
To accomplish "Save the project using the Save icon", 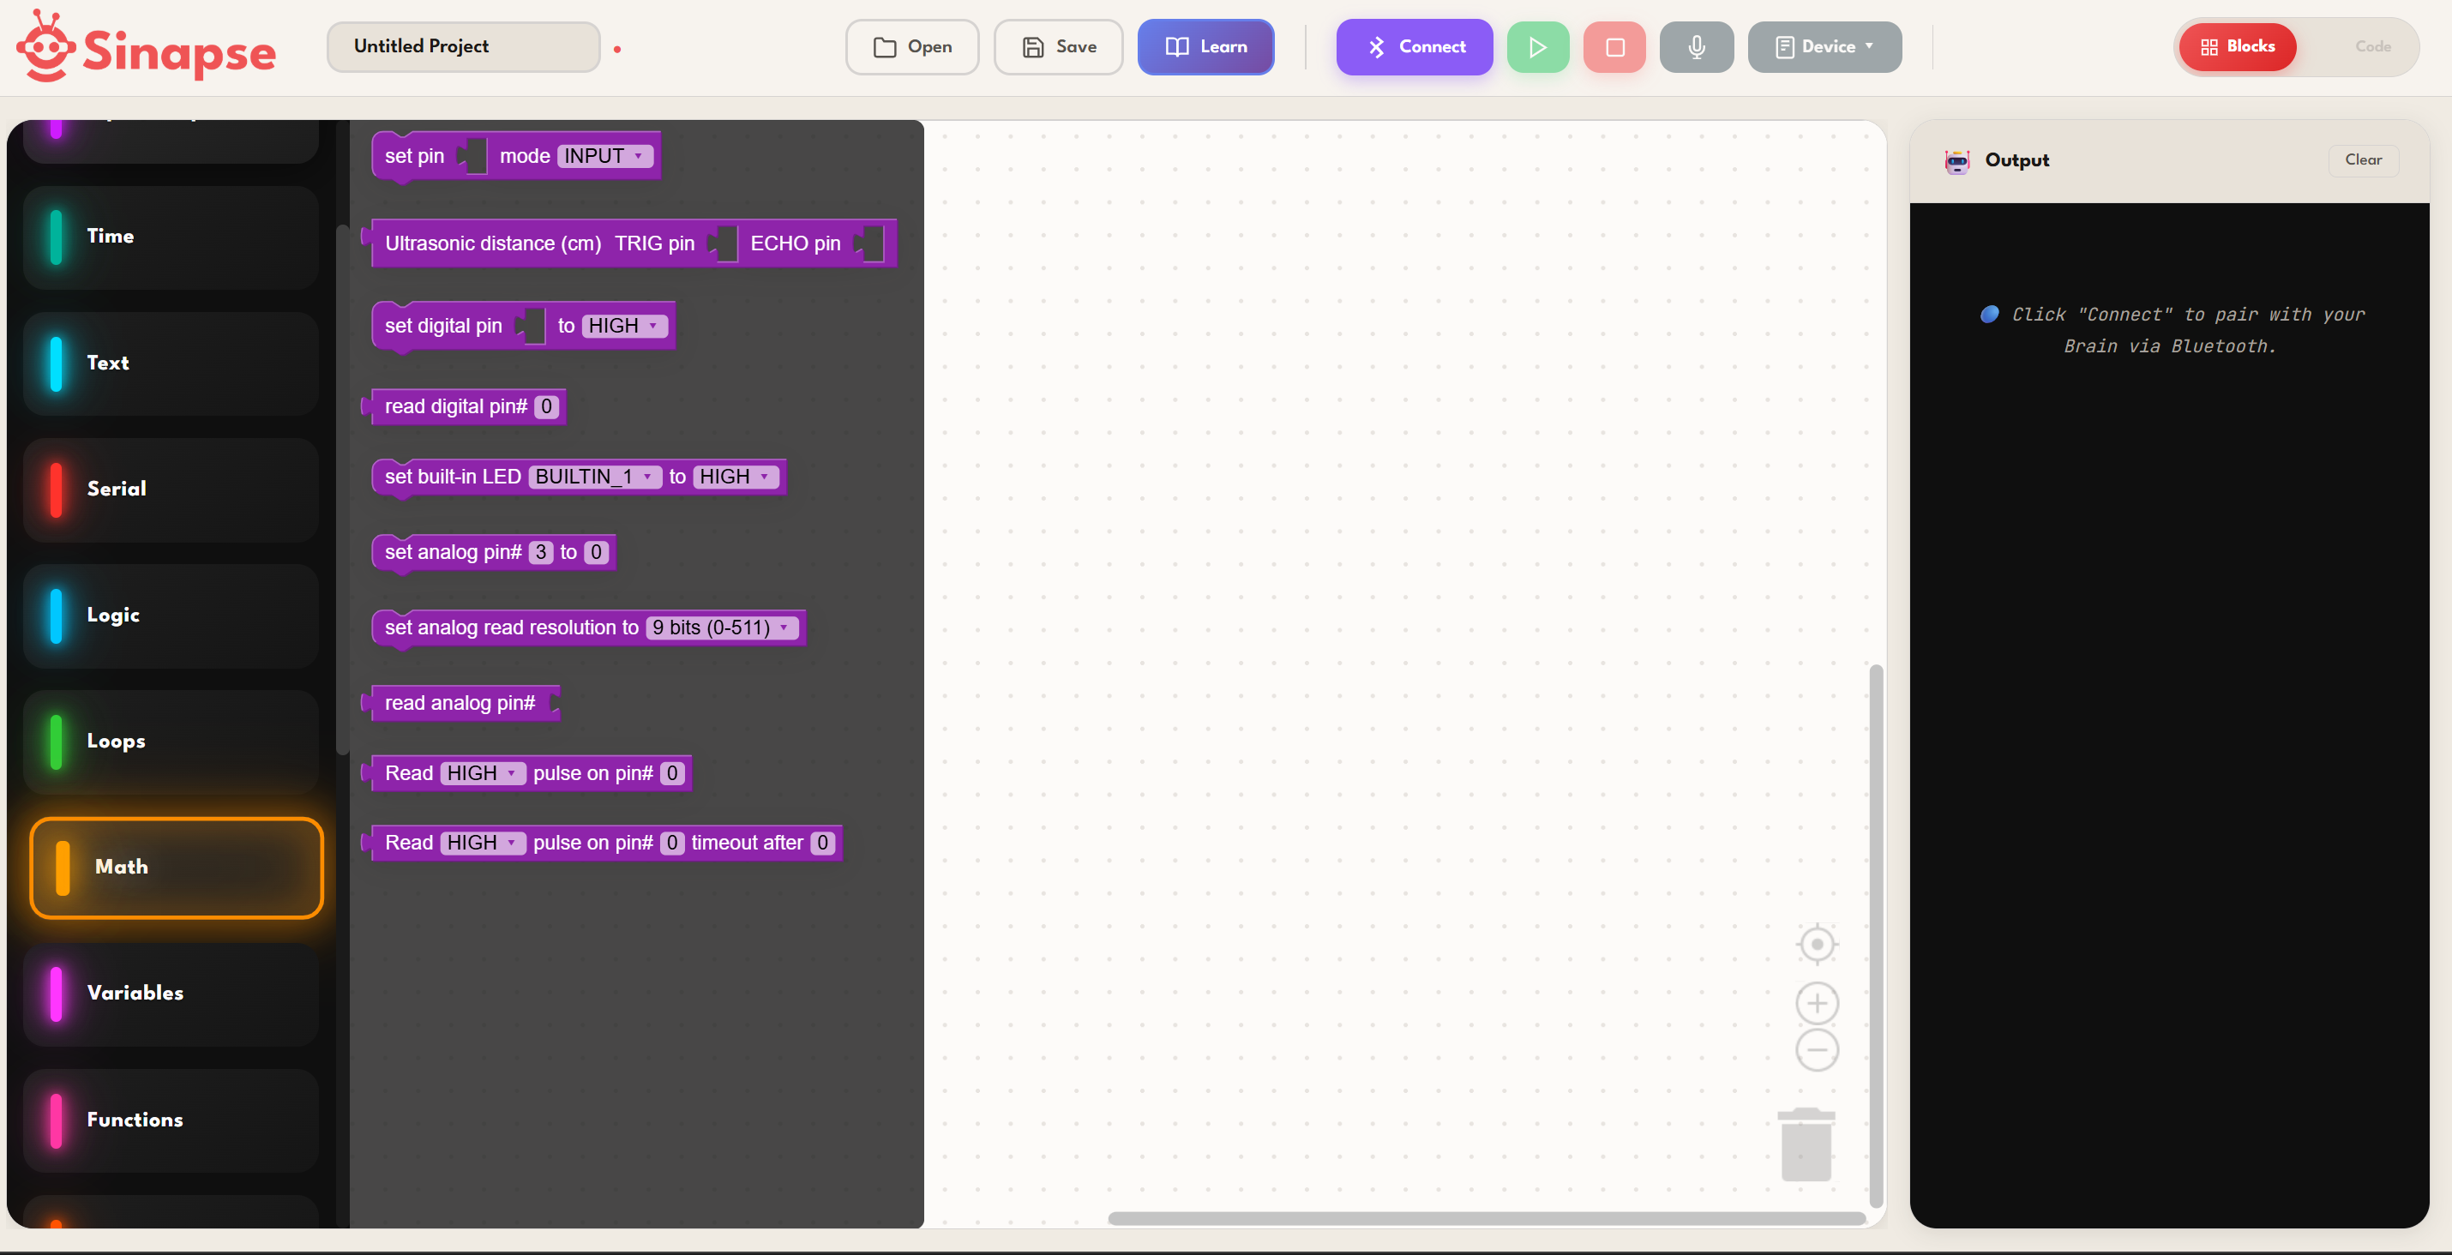I will click(1056, 46).
